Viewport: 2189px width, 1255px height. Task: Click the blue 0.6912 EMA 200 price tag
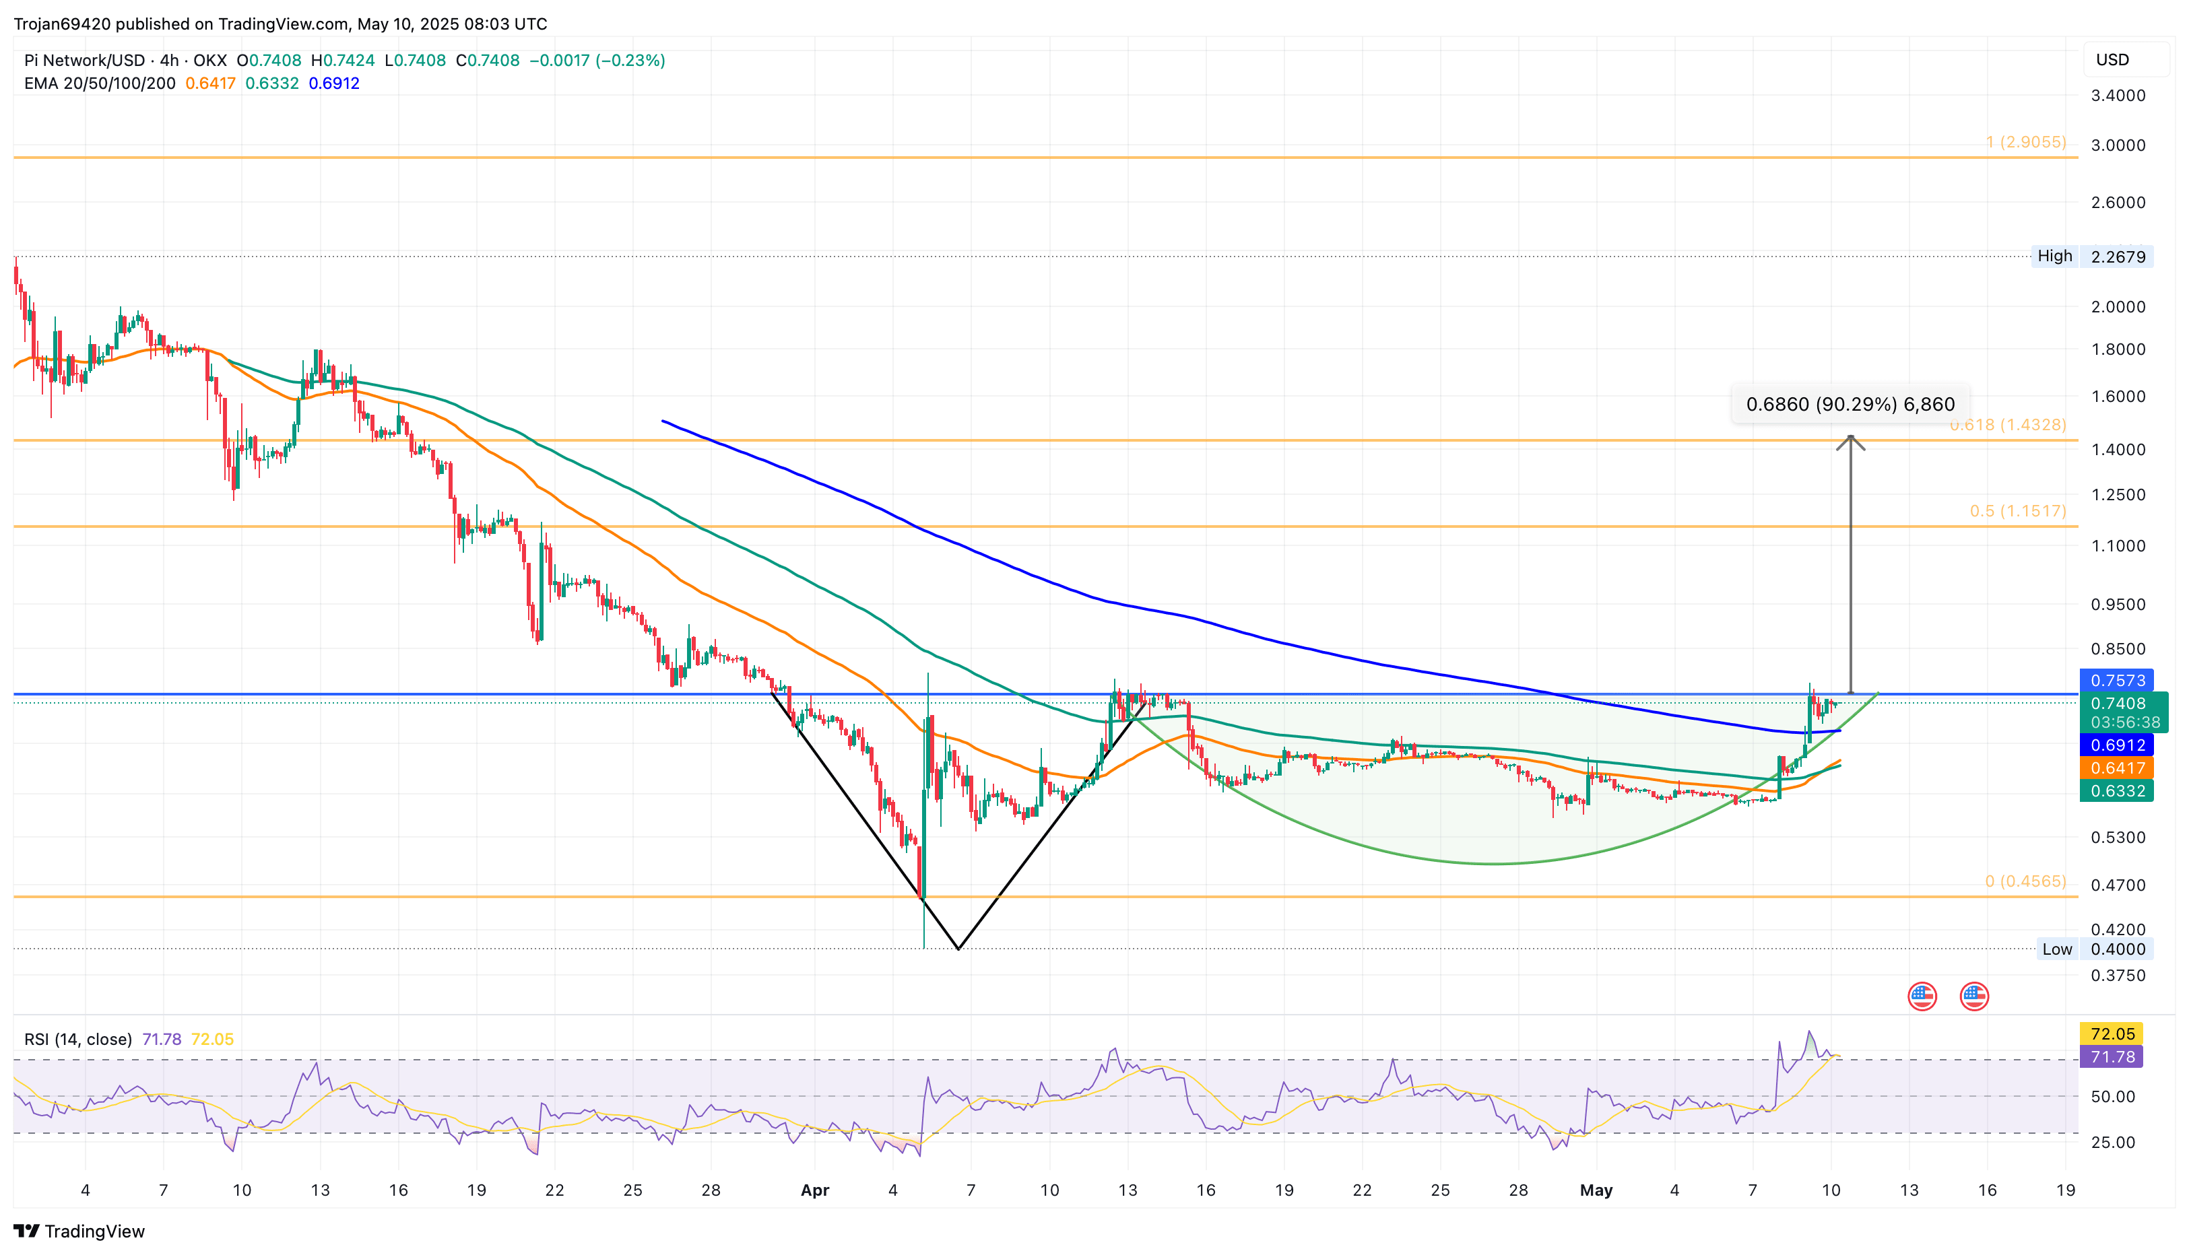coord(2116,745)
